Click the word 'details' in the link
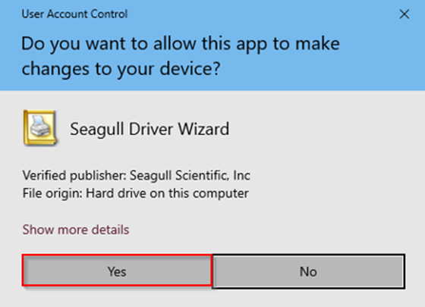425x307 pixels. [110, 230]
